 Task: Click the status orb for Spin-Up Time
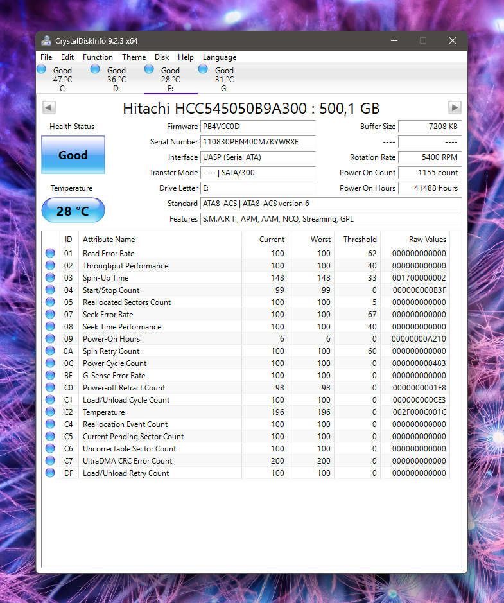(x=50, y=277)
